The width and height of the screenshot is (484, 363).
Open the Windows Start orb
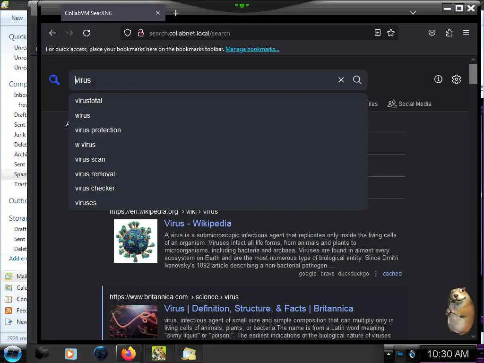pyautogui.click(x=12, y=354)
